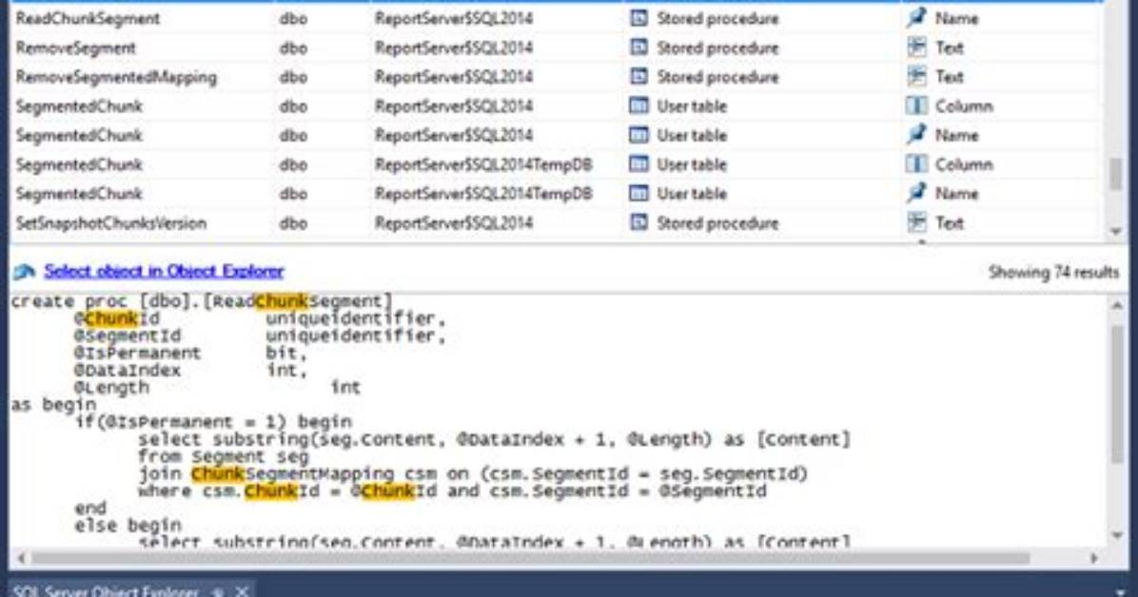Image resolution: width=1138 pixels, height=597 pixels.
Task: Click the results list vertical scrollbar thumb
Action: point(1116,175)
